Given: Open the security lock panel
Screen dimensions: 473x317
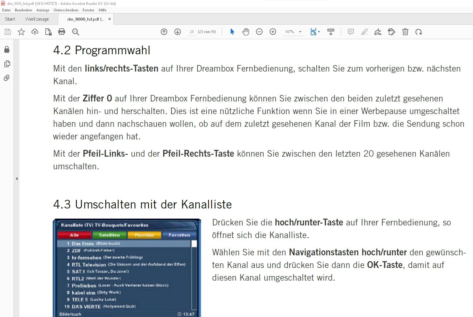Looking at the screenshot, I should (7, 50).
